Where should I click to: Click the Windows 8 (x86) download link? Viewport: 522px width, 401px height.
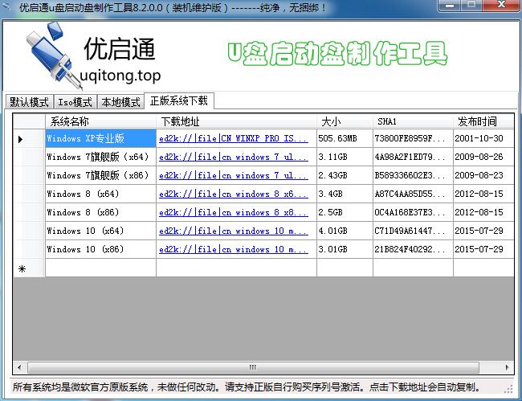pyautogui.click(x=233, y=212)
